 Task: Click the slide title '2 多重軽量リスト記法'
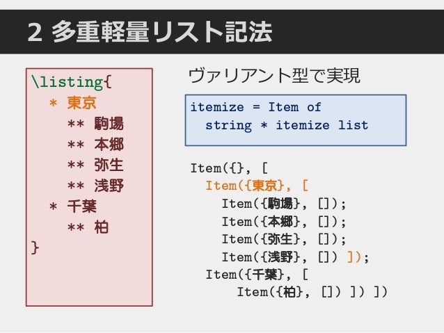pyautogui.click(x=150, y=32)
